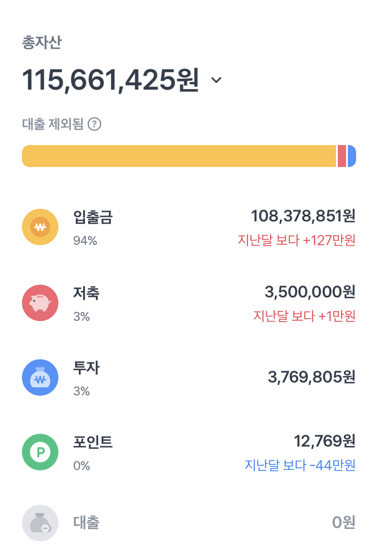Click the yellow 입출금 won coin icon

click(40, 227)
